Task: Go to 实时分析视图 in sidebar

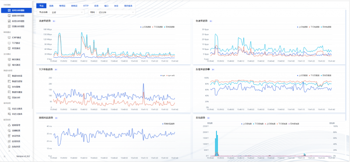Action: [16, 10]
